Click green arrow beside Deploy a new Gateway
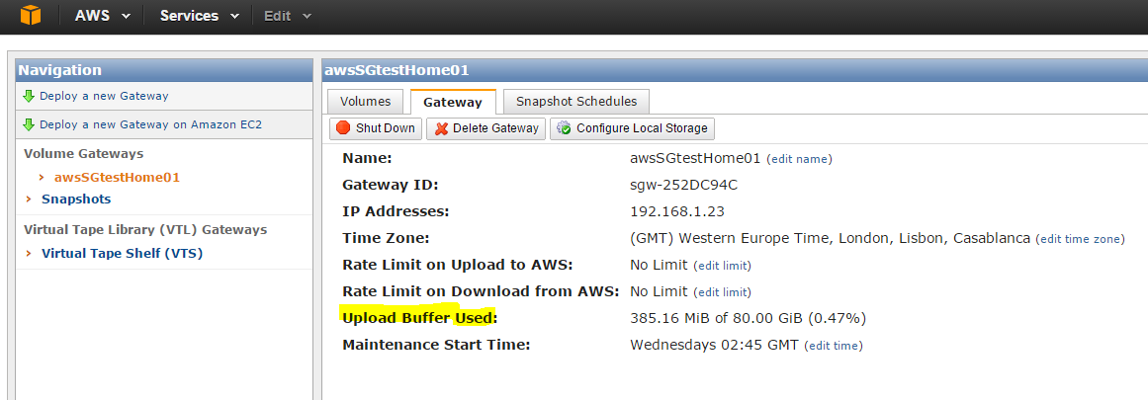The width and height of the screenshot is (1148, 400). click(x=29, y=96)
